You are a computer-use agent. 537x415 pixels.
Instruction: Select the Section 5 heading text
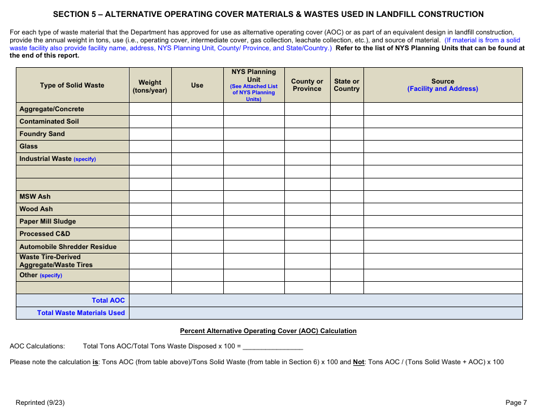[x=268, y=14]
